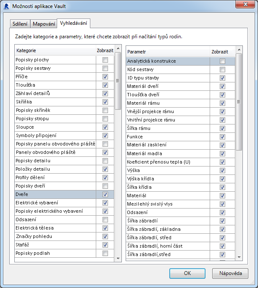Open Nápověda help button

(x=230, y=273)
